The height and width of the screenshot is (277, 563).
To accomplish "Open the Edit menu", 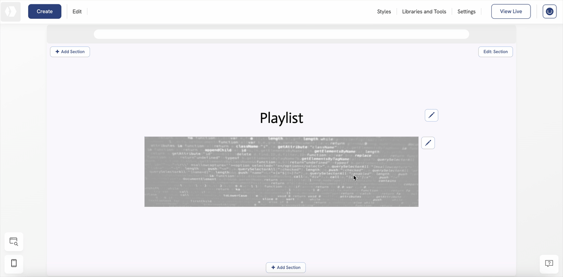I will tap(77, 12).
